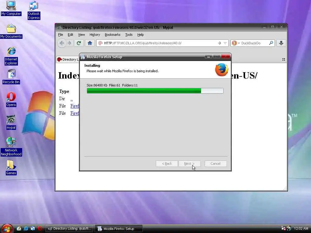Switch to Mozilla Firefox Setup taskbar button
The height and width of the screenshot is (233, 311).
pos(119,229)
